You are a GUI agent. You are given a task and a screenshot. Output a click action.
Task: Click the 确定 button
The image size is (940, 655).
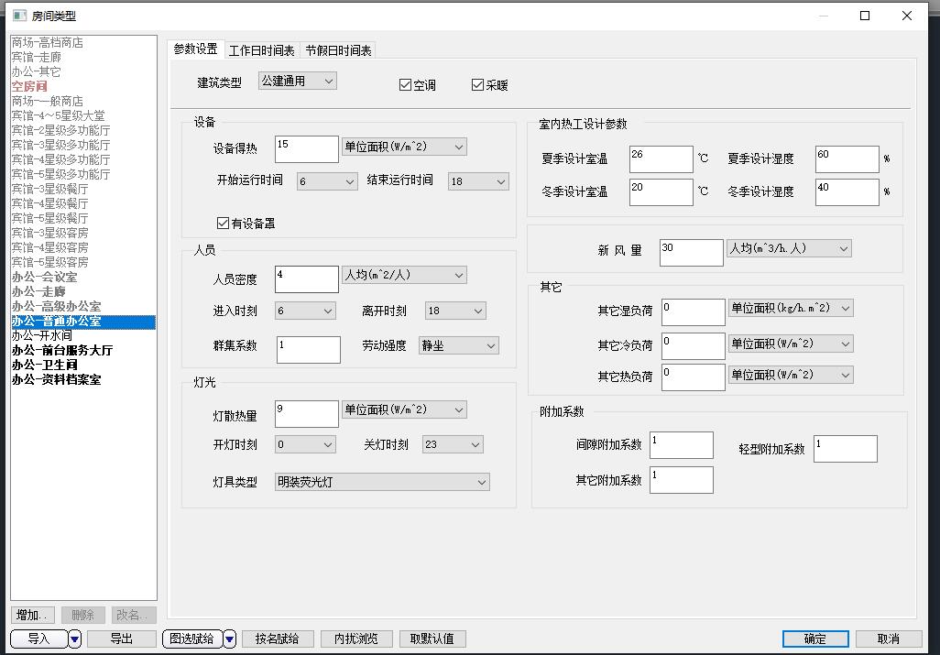pyautogui.click(x=814, y=639)
